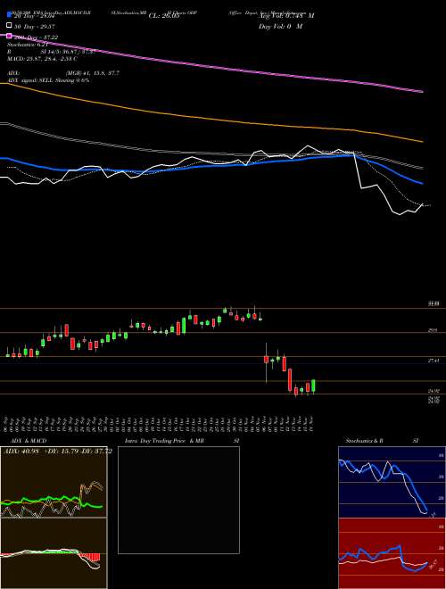Click the 'CL: 26.05' closing price text
The image size is (446, 589).
(164, 16)
